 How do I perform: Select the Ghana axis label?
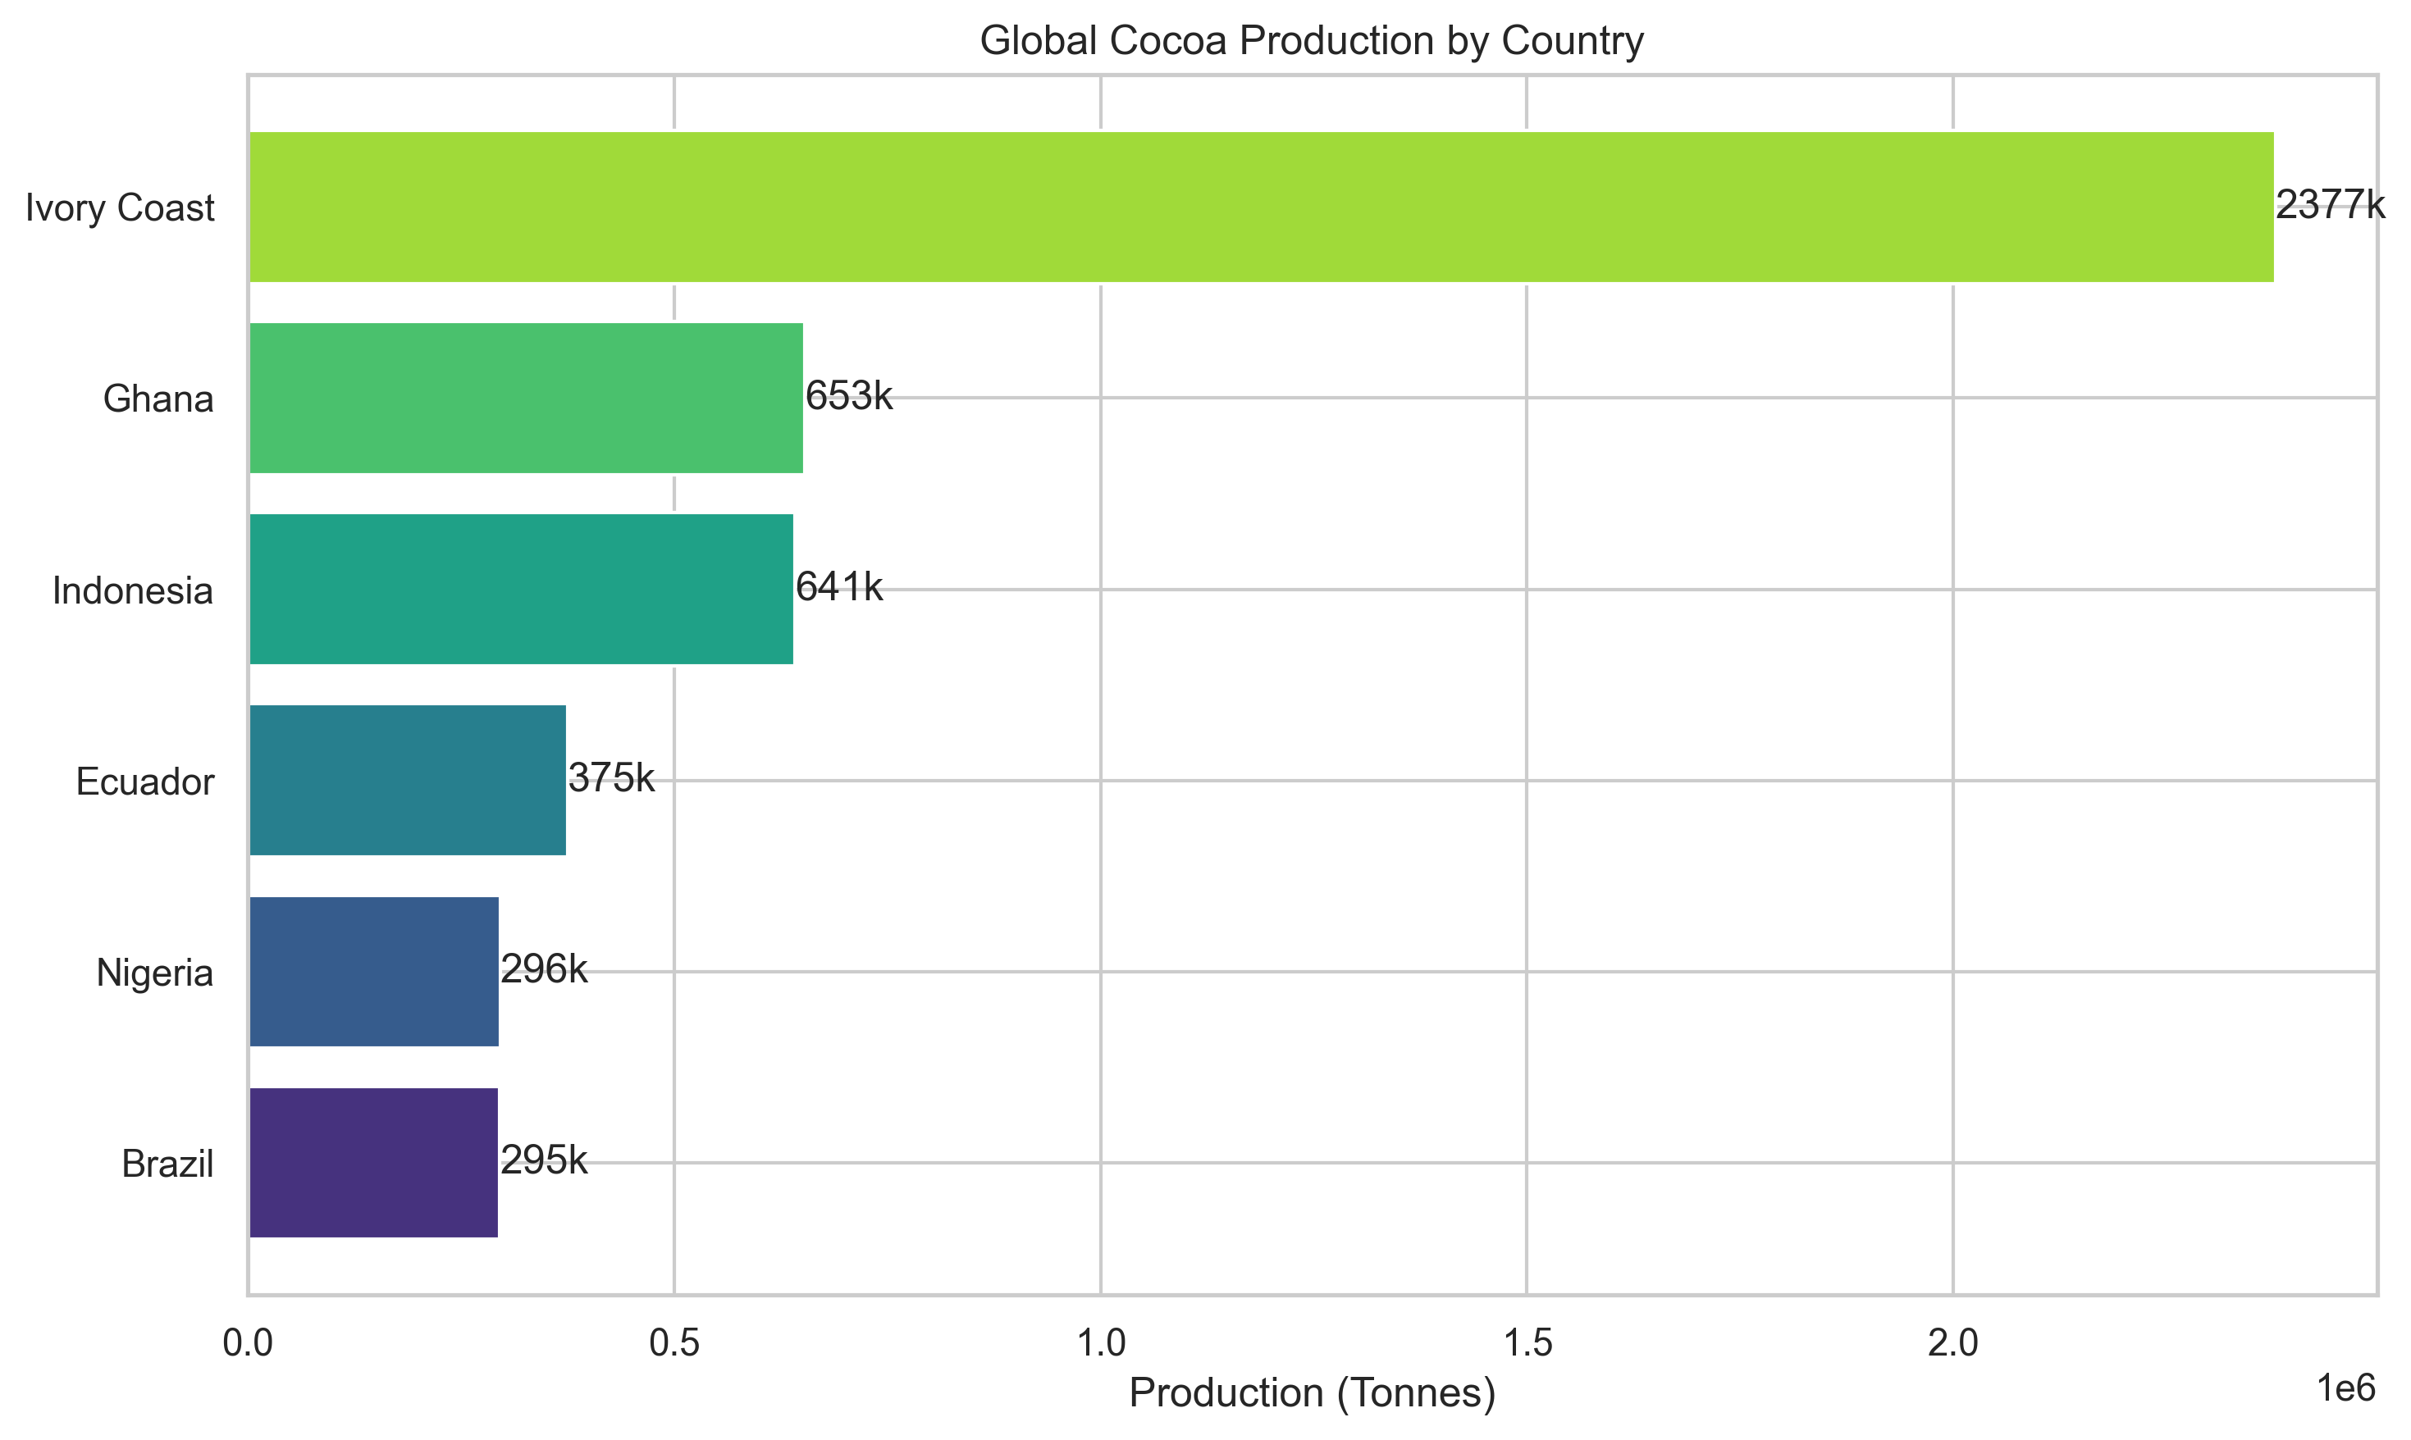(158, 398)
